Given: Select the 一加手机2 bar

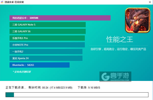Looking at the screenshot, I should point(46,51).
